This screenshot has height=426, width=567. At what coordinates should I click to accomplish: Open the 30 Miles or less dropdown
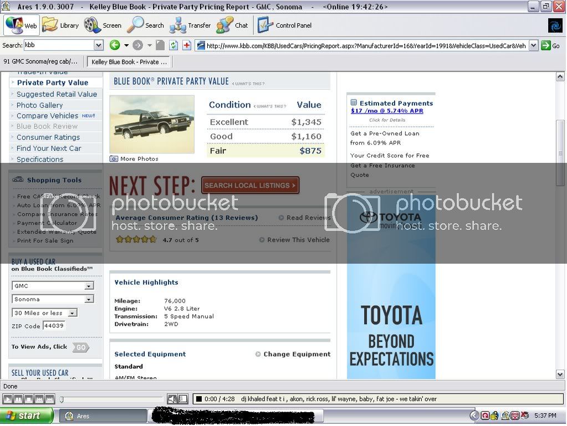(x=44, y=313)
